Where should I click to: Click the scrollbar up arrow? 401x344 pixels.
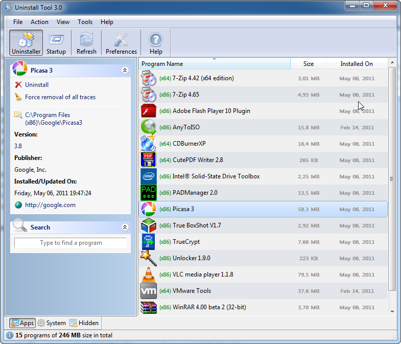coord(392,62)
